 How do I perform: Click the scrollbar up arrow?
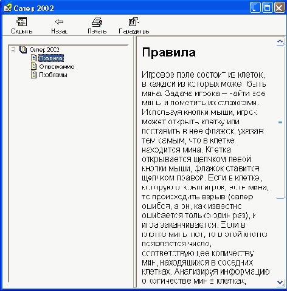(280, 42)
